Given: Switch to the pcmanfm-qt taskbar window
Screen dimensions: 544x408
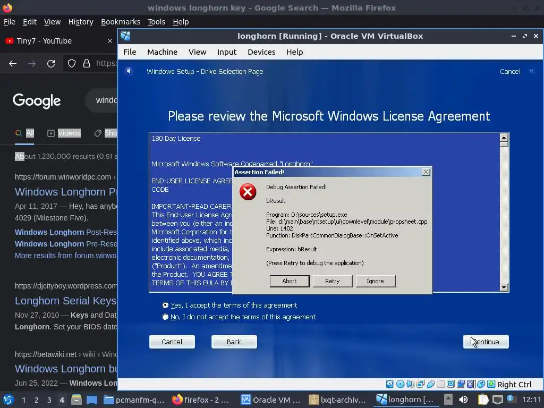Looking at the screenshot, I should coord(134,399).
